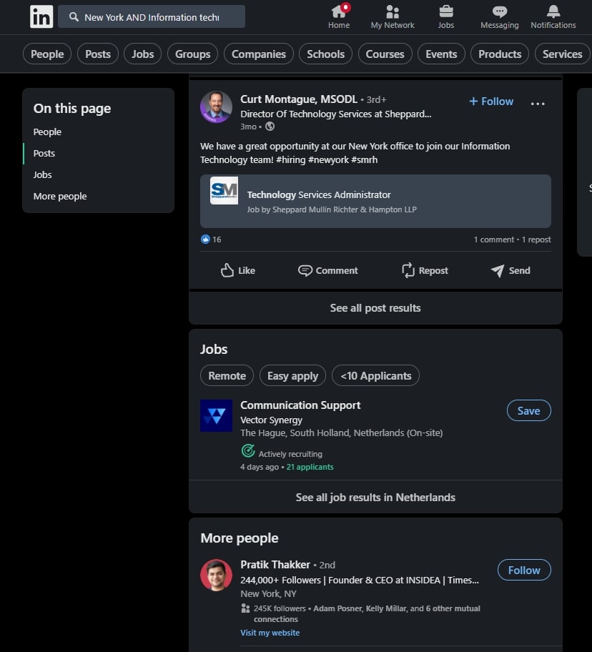Click the #hiring hashtag
This screenshot has width=592, height=652.
pos(290,159)
